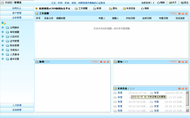
Task: Click the sidebar collapse arrow on the splitter
Action: tap(34, 59)
